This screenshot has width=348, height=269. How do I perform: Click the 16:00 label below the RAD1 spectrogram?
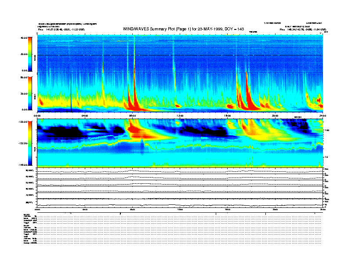coord(228,116)
